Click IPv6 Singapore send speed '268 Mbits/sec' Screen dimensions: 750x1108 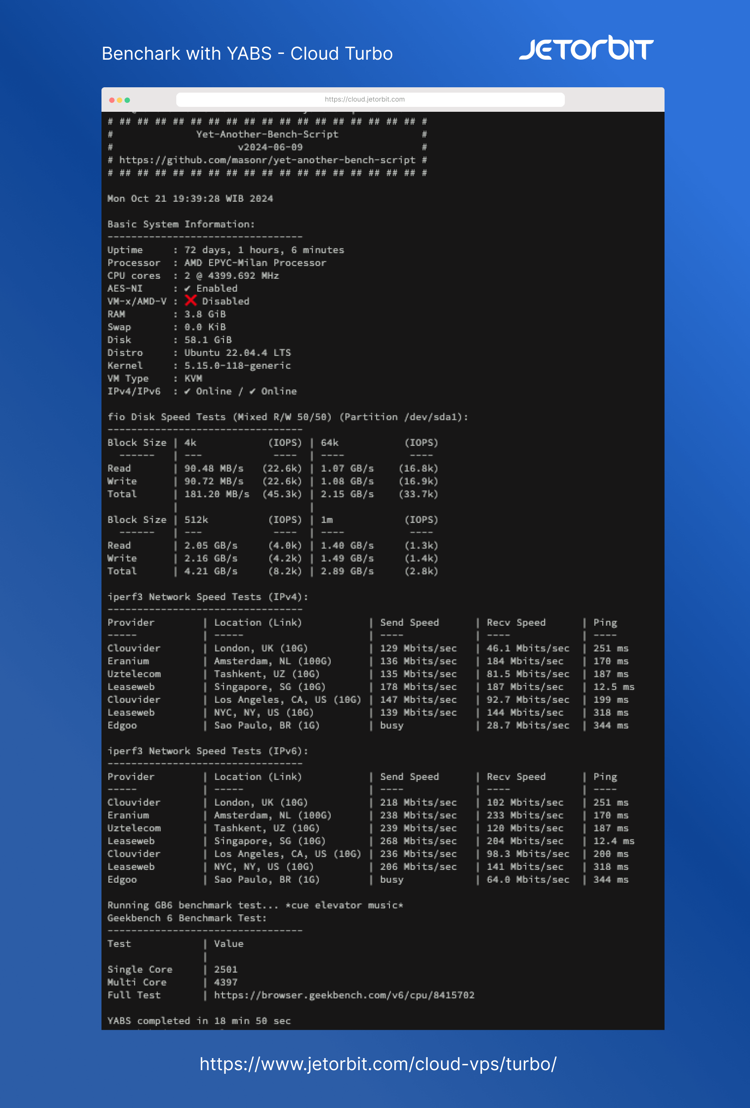click(x=418, y=841)
